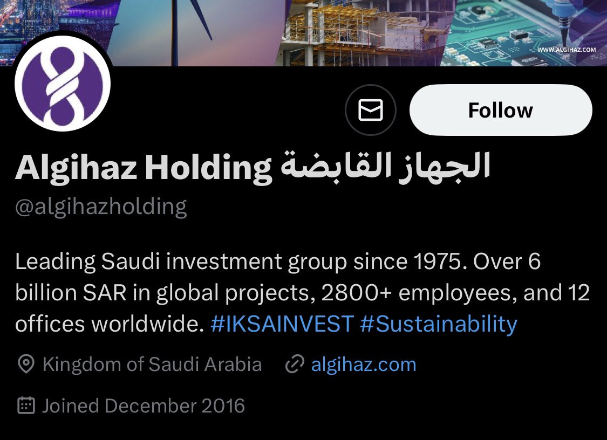Open the purple Algihaz profile avatar
The height and width of the screenshot is (440, 607).
[63, 83]
